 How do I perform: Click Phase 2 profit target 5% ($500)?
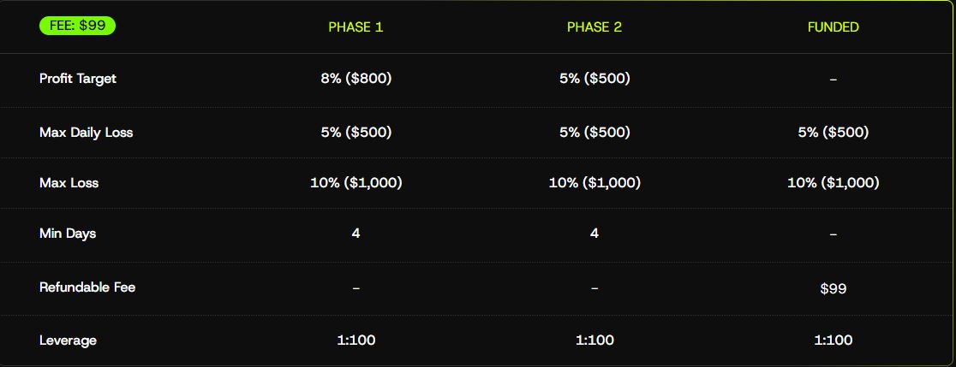pos(595,79)
